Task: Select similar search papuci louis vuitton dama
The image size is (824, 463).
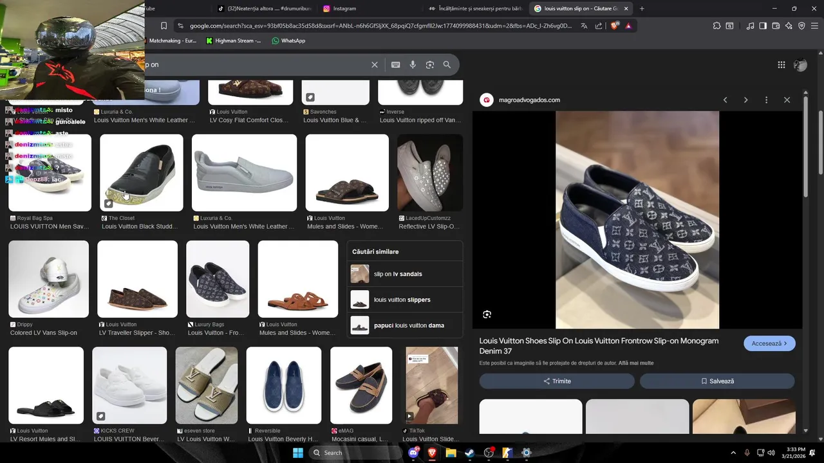Action: (406, 325)
